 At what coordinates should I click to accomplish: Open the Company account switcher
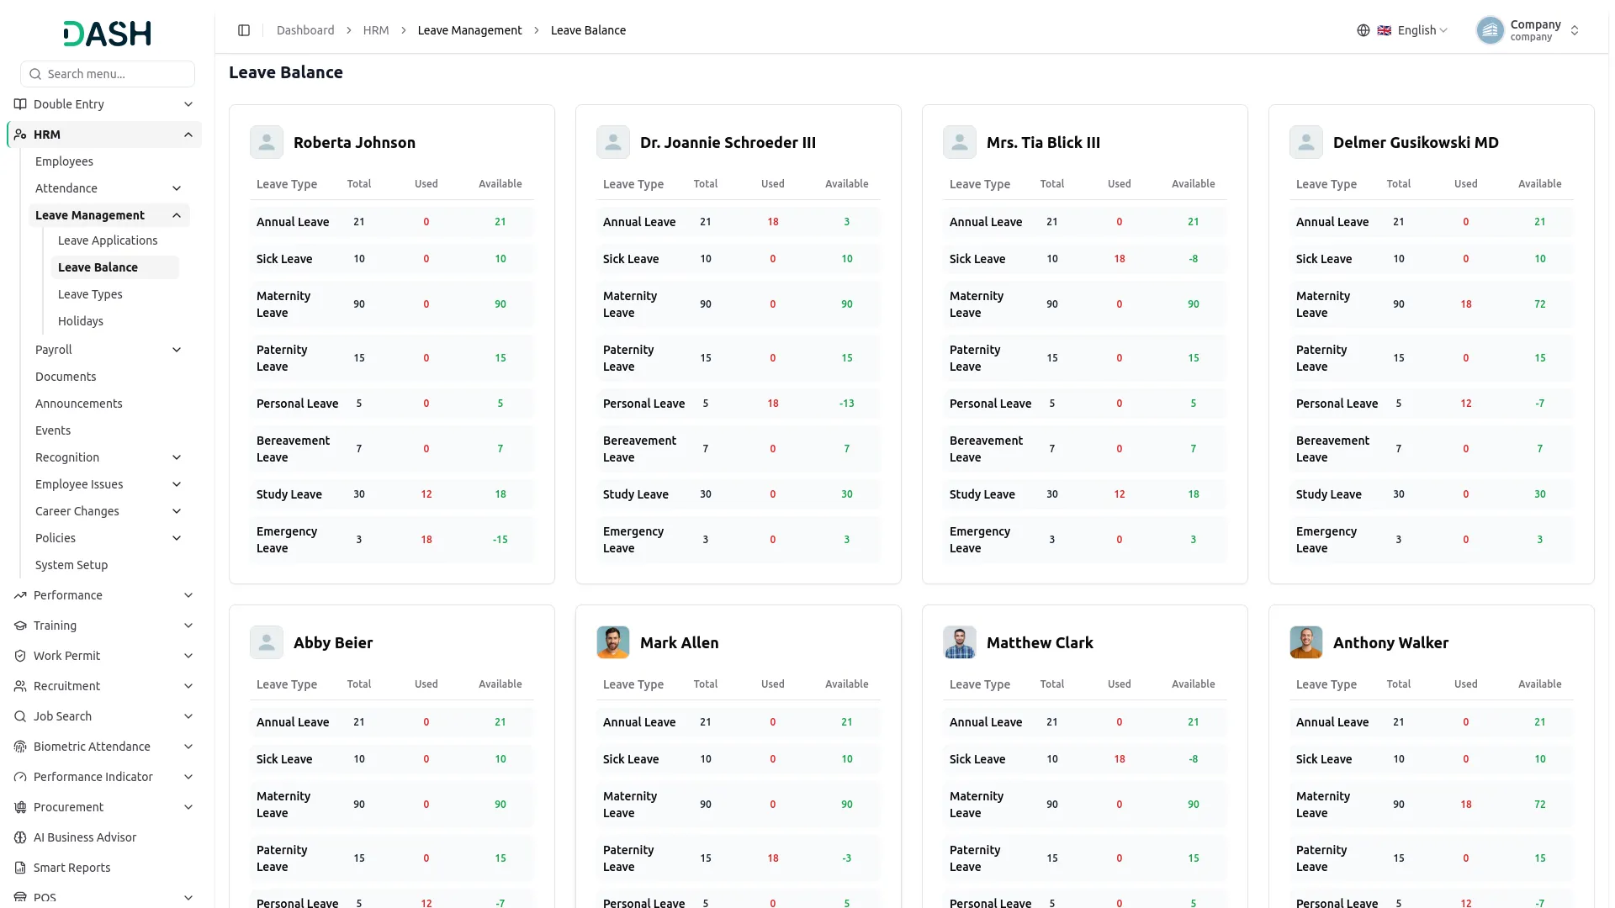[x=1528, y=30]
